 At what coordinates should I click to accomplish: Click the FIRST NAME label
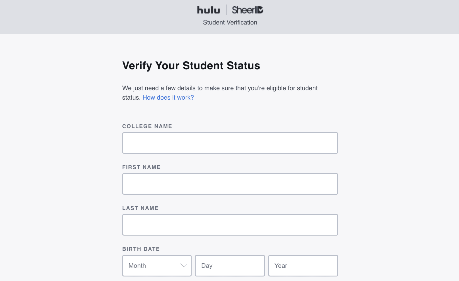141,167
